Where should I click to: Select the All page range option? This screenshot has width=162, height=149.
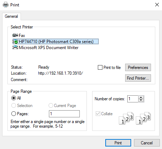pyautogui.click(x=13, y=98)
